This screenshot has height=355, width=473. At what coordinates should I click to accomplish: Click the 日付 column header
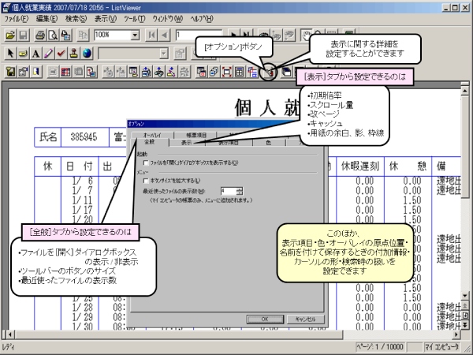80,166
